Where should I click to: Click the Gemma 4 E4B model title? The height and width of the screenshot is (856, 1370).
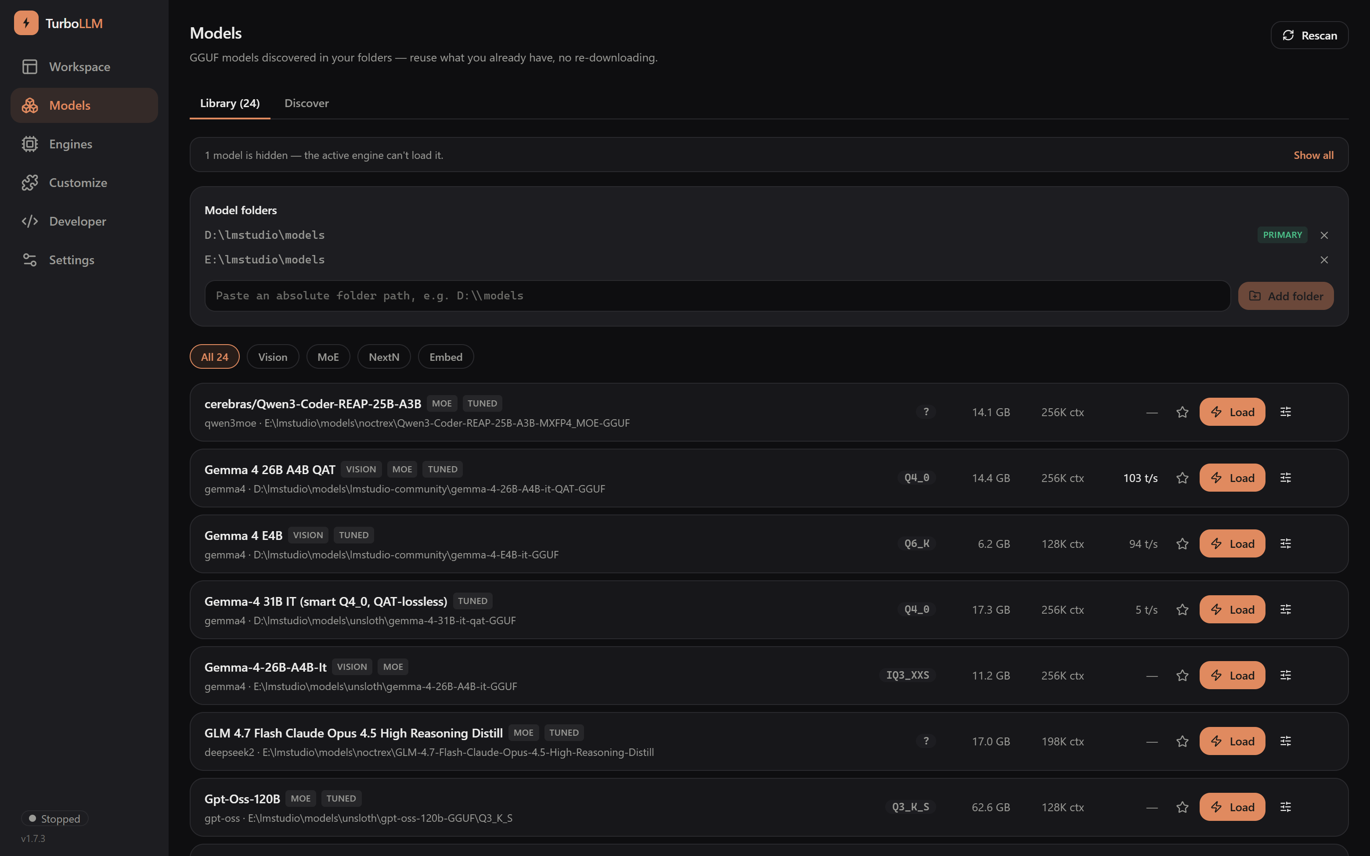(x=243, y=536)
